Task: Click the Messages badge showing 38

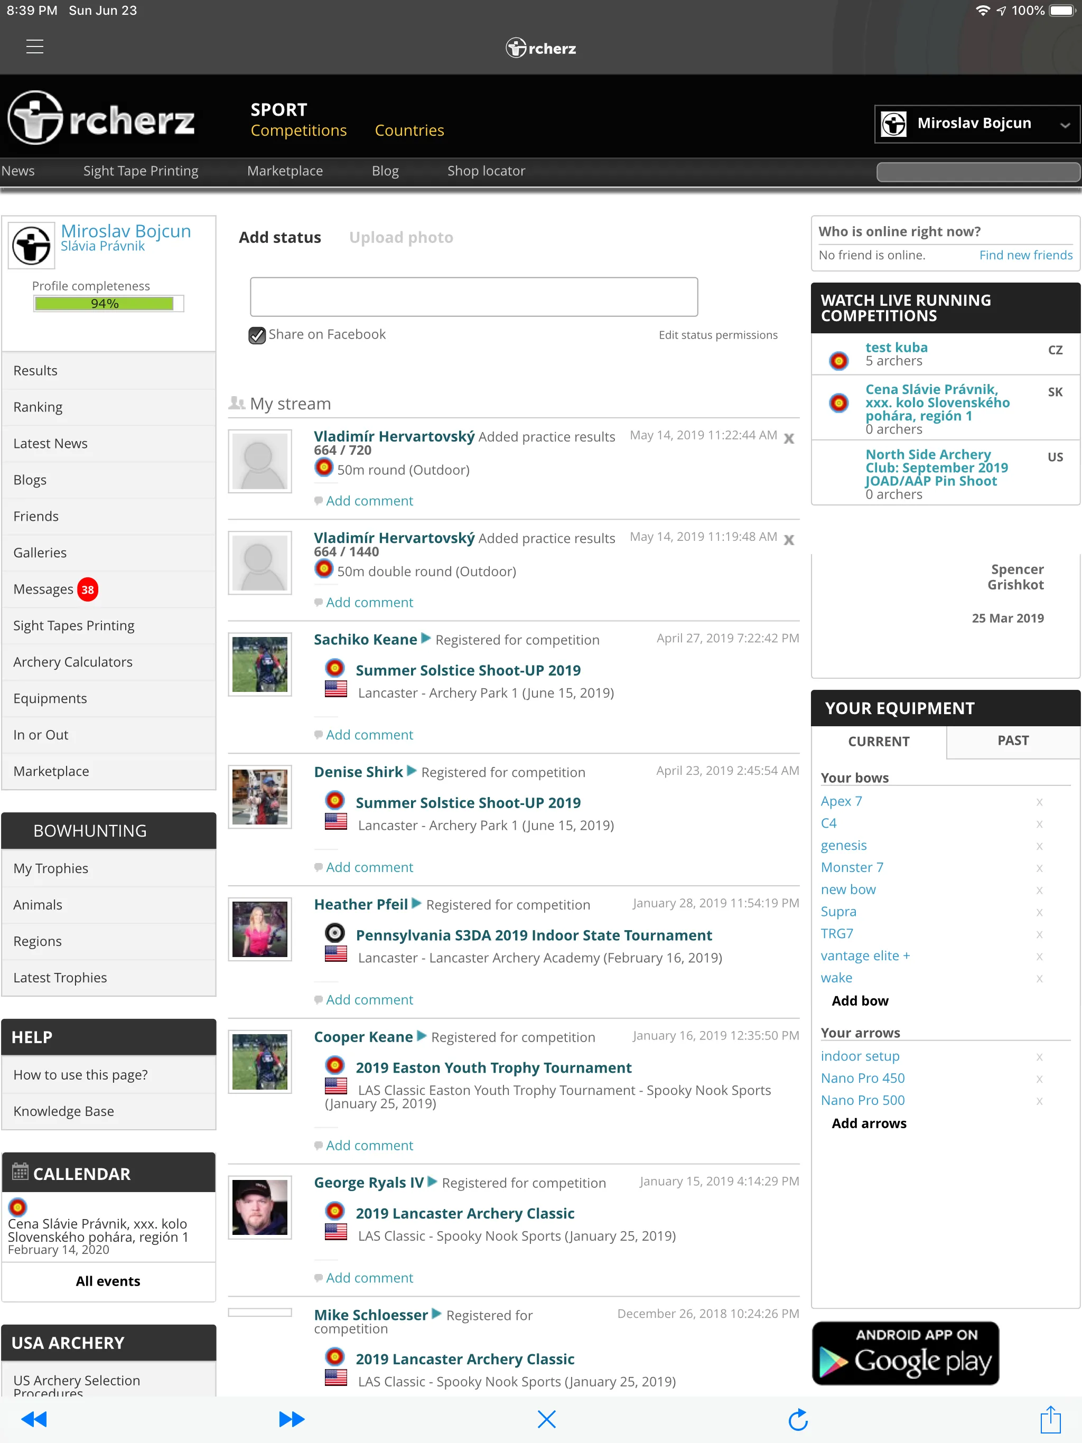Action: pyautogui.click(x=88, y=589)
